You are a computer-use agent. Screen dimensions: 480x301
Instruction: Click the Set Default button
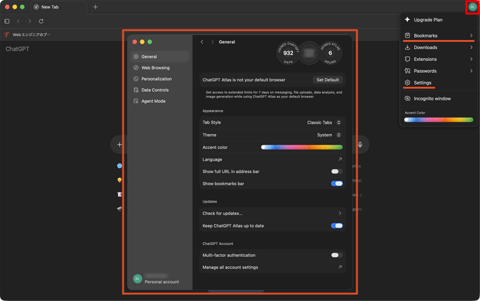[327, 80]
